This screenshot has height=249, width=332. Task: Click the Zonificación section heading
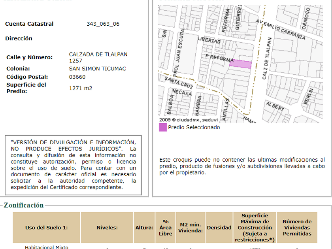pos(23,205)
